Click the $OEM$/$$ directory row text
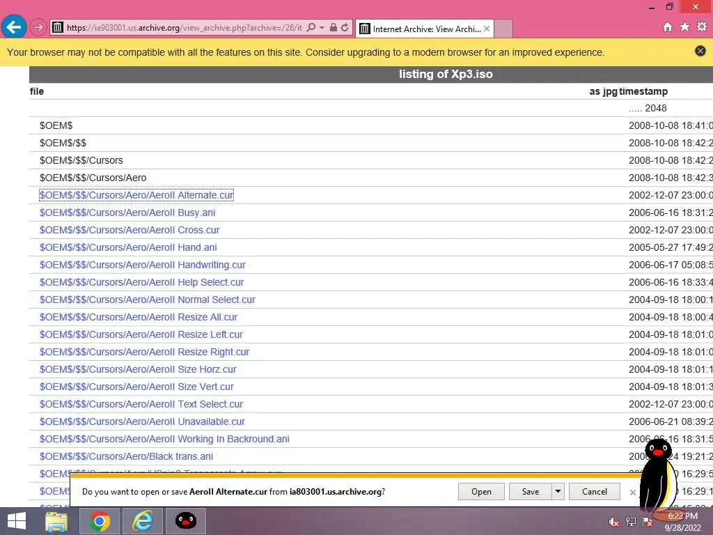The width and height of the screenshot is (713, 535). (63, 143)
